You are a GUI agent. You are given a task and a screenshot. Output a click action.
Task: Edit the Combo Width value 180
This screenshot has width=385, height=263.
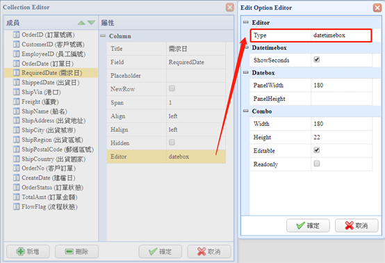click(341, 124)
